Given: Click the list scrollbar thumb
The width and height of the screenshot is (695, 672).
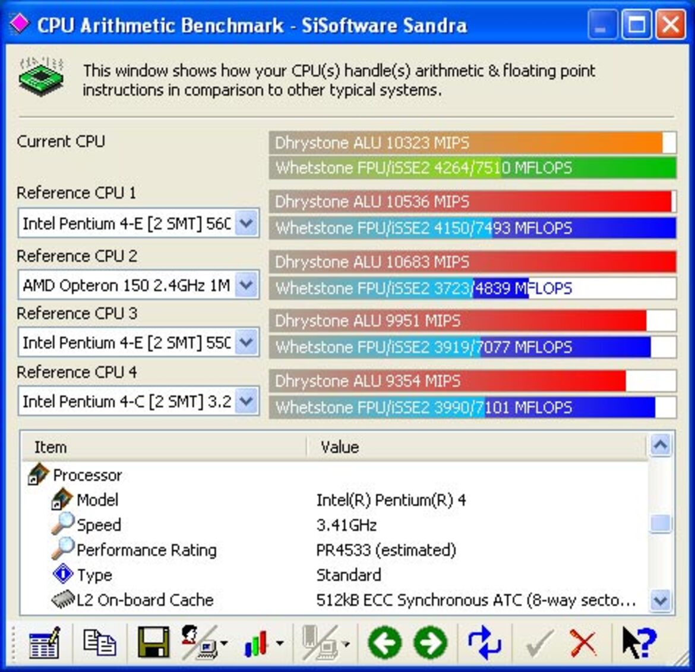Looking at the screenshot, I should click(x=661, y=523).
